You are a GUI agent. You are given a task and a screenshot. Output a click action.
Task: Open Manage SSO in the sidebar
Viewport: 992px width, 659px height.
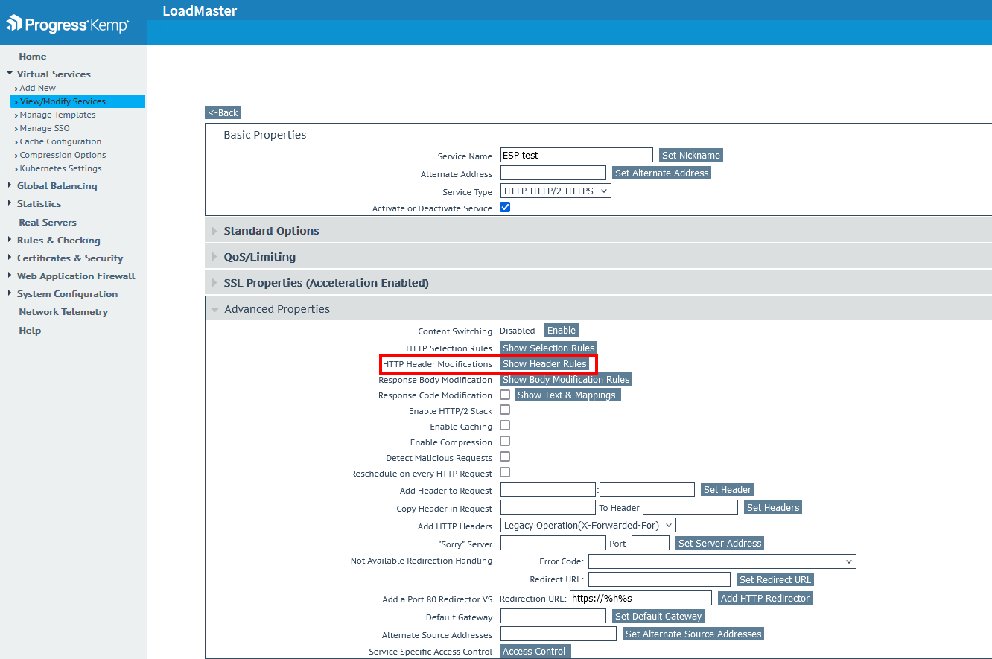pyautogui.click(x=45, y=128)
